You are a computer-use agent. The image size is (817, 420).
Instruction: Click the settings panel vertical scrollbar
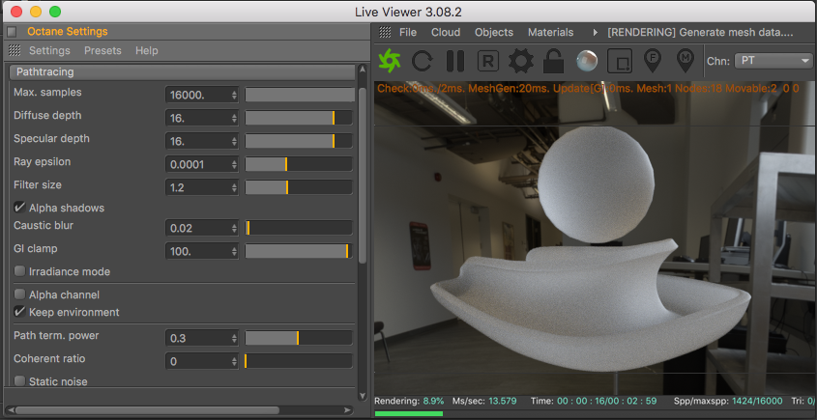pyautogui.click(x=363, y=175)
